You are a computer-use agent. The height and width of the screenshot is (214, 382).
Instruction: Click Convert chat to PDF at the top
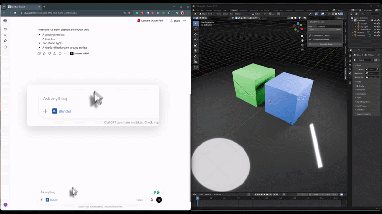[x=150, y=21]
